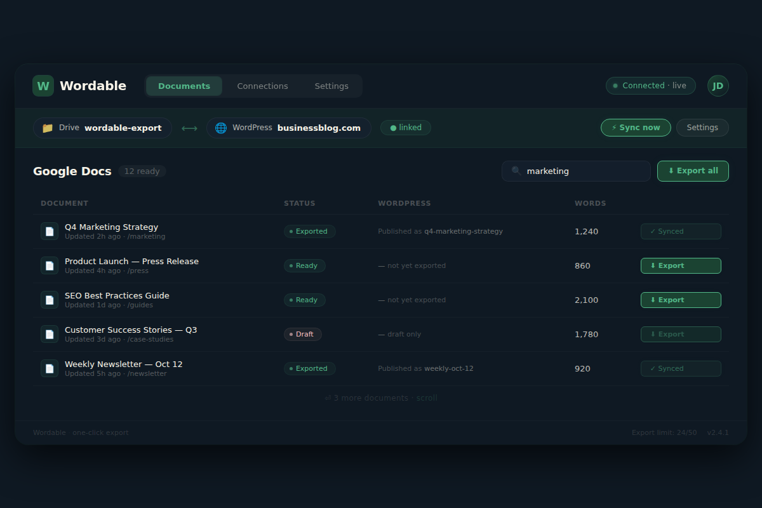762x508 pixels.
Task: Click the draft only note
Action: (399, 334)
